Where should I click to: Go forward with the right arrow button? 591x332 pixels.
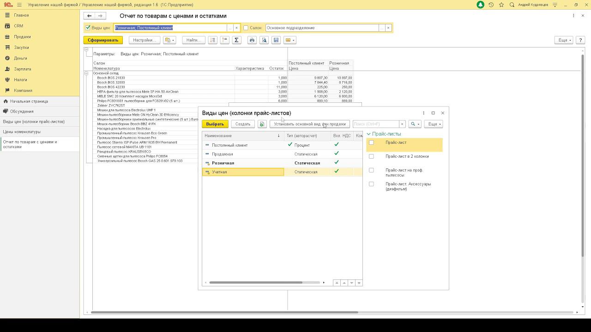pos(100,16)
